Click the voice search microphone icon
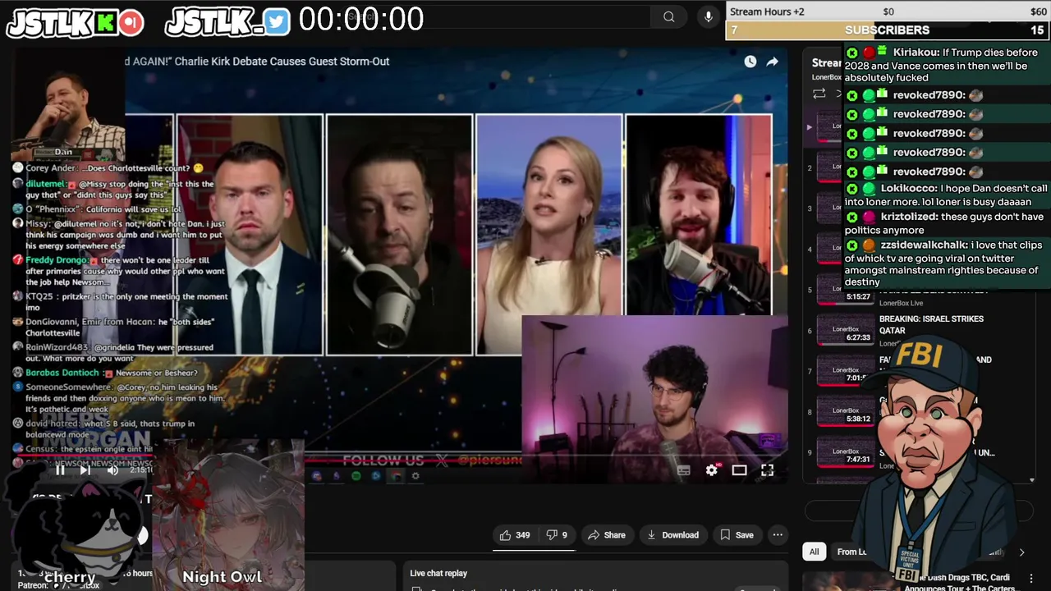This screenshot has height=591, width=1051. (709, 16)
